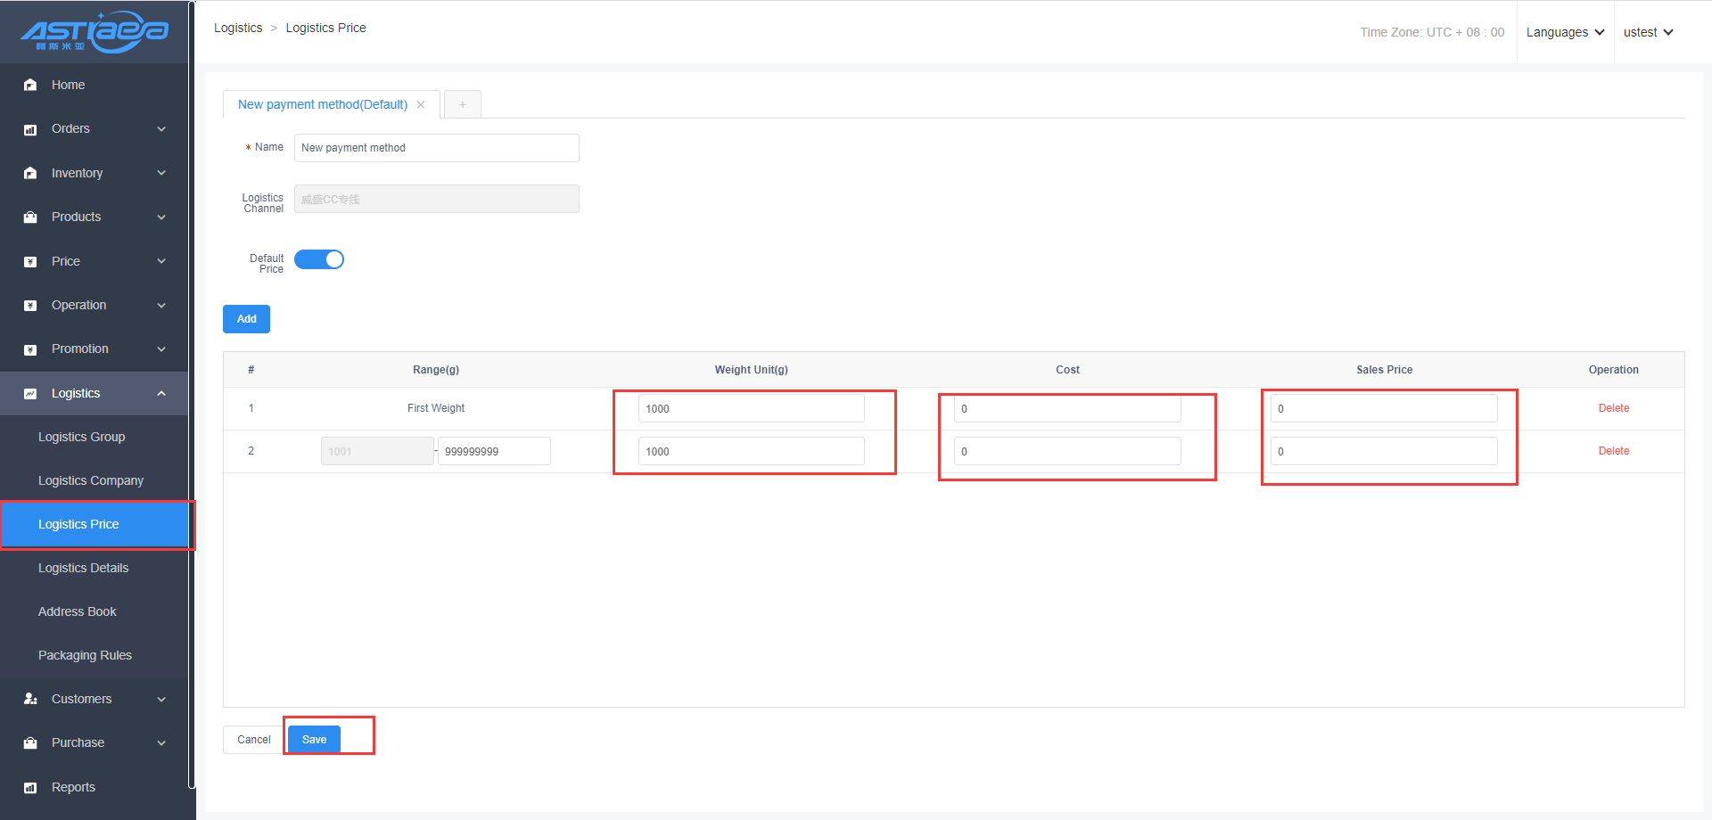
Task: Click the Inventory icon in sidebar
Action: coord(30,173)
